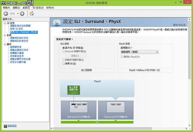Click the GeForce GTX 970M (2) card
Screen dimensions: 193x132
coord(116,110)
